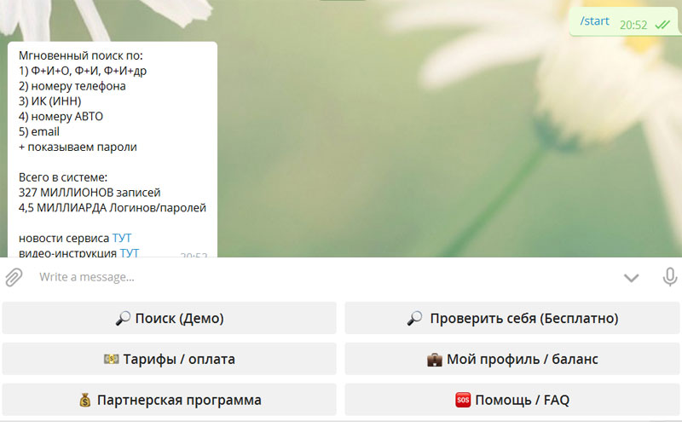Click the 20:52 timestamp on /start message
The width and height of the screenshot is (682, 422).
point(632,24)
